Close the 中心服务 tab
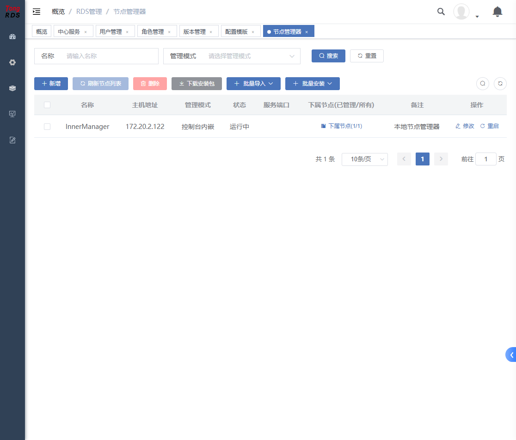Image resolution: width=516 pixels, height=440 pixels. [86, 32]
